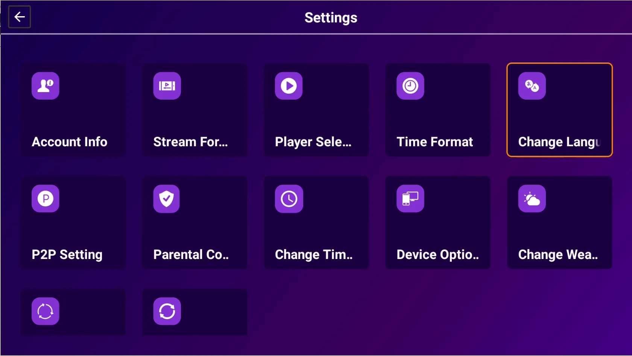The height and width of the screenshot is (356, 632).
Task: Select the Time Format clock icon
Action: (410, 86)
